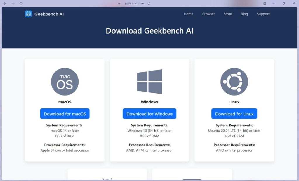Open the Home menu item

pyautogui.click(x=188, y=14)
